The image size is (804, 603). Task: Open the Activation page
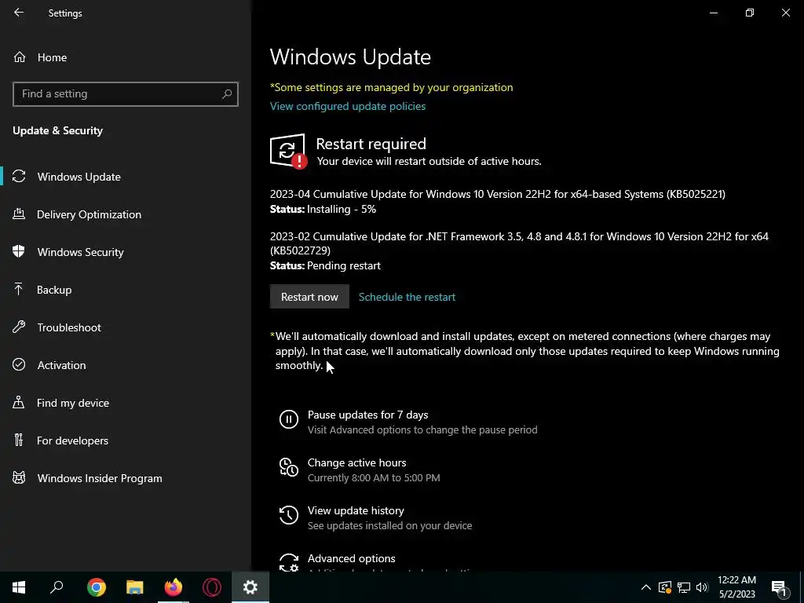(61, 365)
